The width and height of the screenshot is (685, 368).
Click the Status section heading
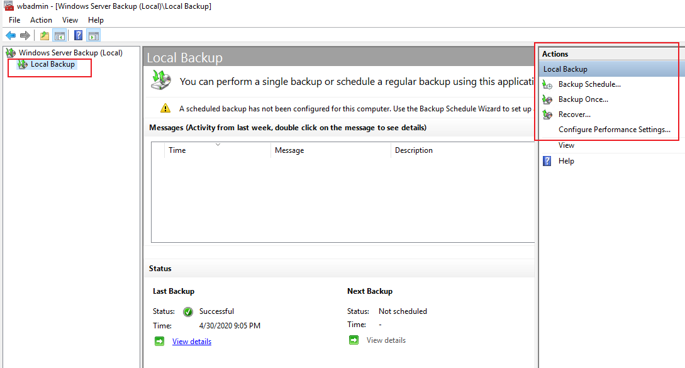[160, 269]
